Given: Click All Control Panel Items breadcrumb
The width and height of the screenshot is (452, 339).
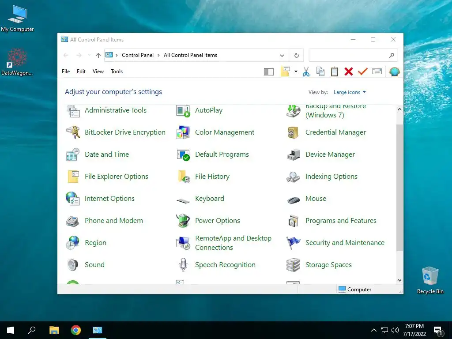Looking at the screenshot, I should [x=190, y=55].
